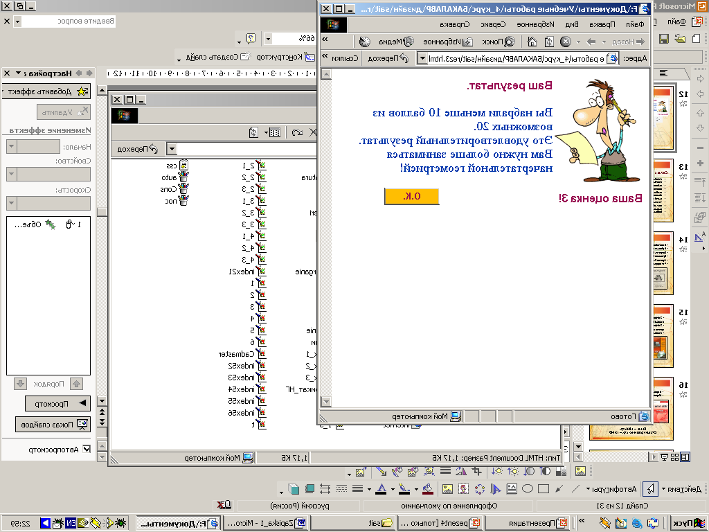
Task: Open the Действия menu on the drawing toolbar
Action: point(681,488)
